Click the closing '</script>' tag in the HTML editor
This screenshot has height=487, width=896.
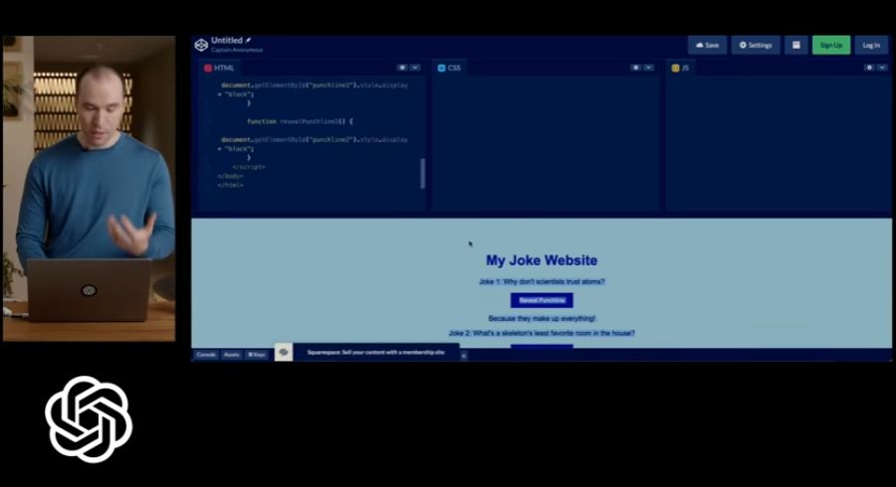(249, 167)
